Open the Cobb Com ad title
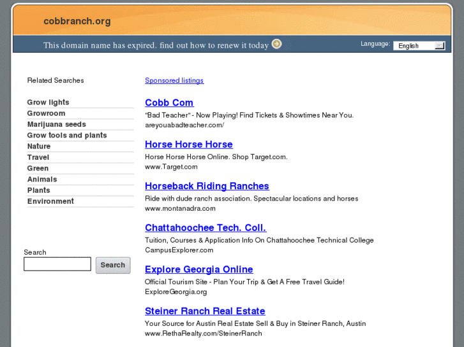Viewport: 464px width, 347px height. pyautogui.click(x=169, y=103)
